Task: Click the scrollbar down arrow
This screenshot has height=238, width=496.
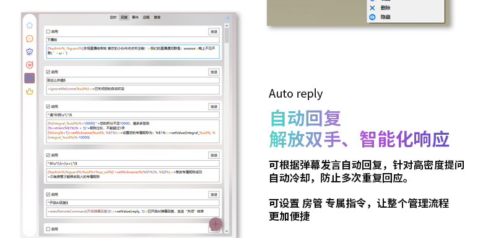Action: tap(227, 231)
